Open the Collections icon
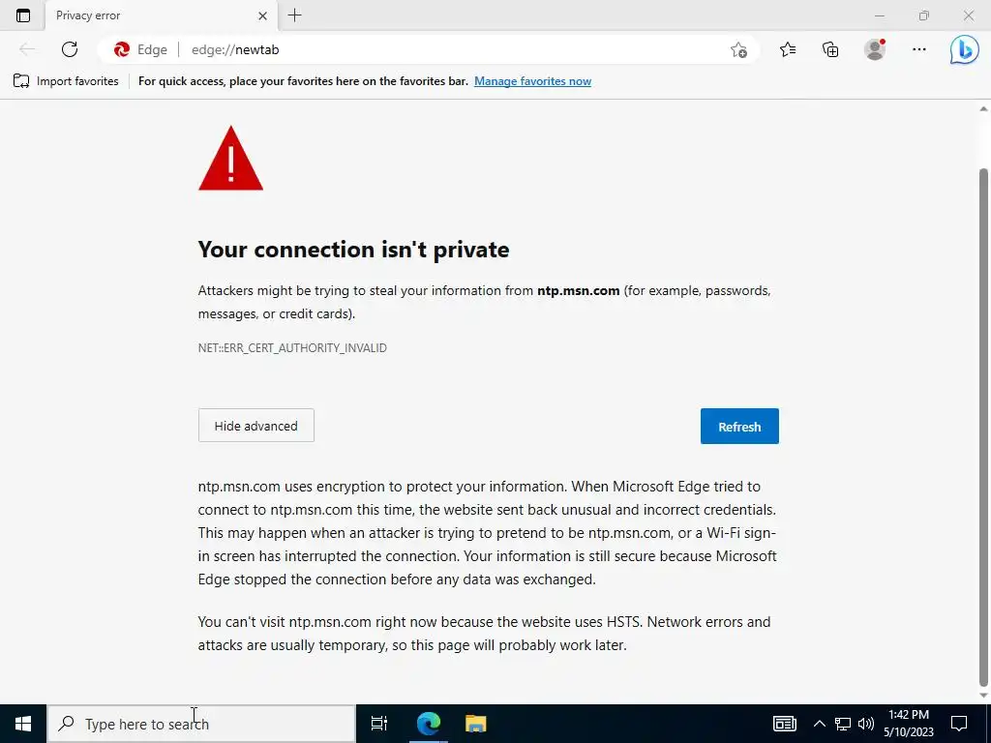991x743 pixels. pyautogui.click(x=830, y=49)
